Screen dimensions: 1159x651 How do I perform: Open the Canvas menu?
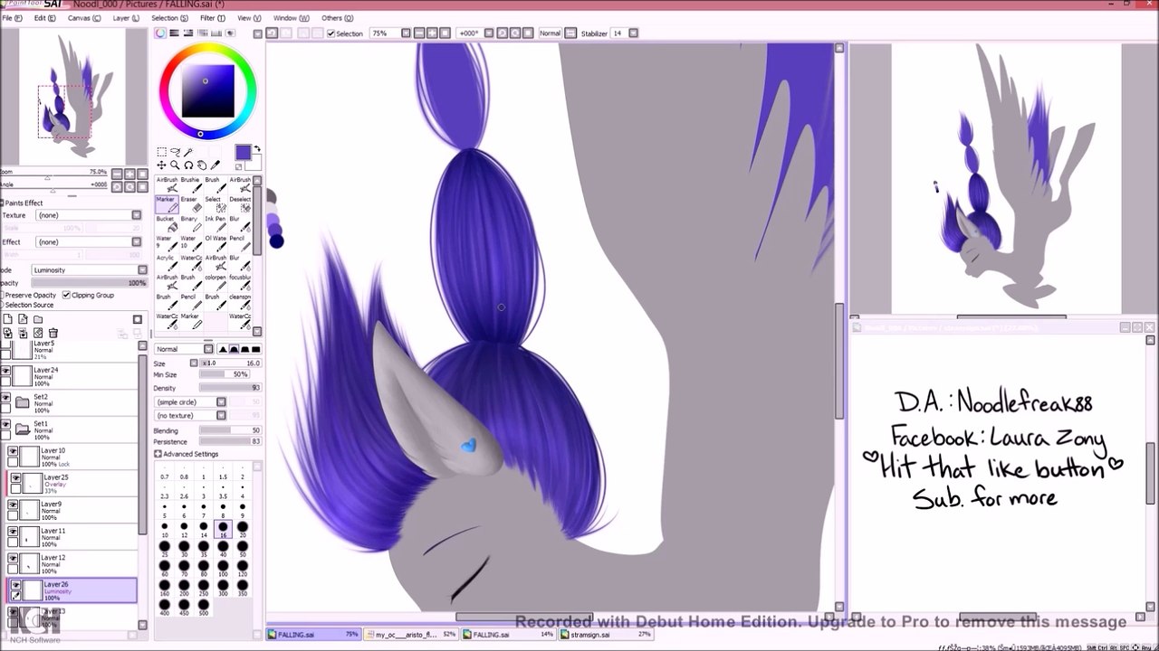[x=82, y=18]
